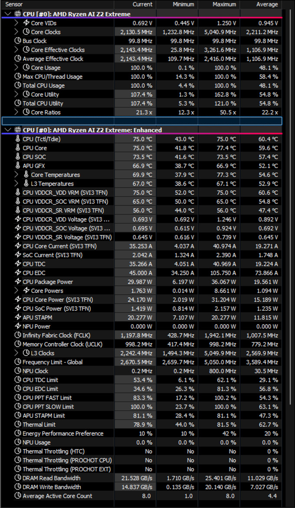Click the Maximum column header
295x508 pixels.
coord(224,4)
